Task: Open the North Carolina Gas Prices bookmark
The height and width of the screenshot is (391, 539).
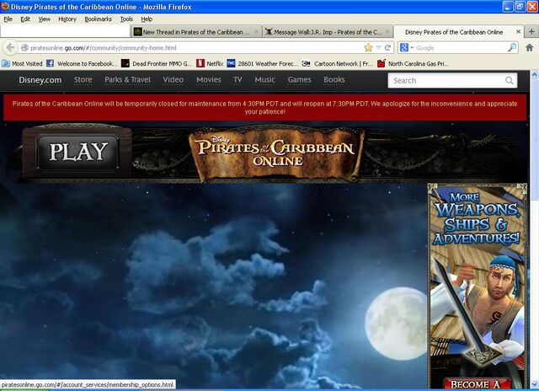Action: point(413,63)
